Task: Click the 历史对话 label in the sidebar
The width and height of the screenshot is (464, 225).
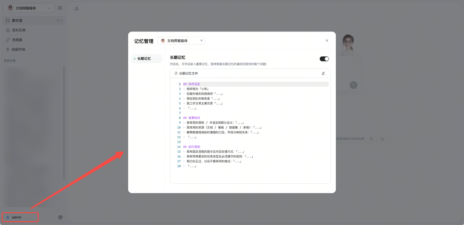Action: [10, 61]
